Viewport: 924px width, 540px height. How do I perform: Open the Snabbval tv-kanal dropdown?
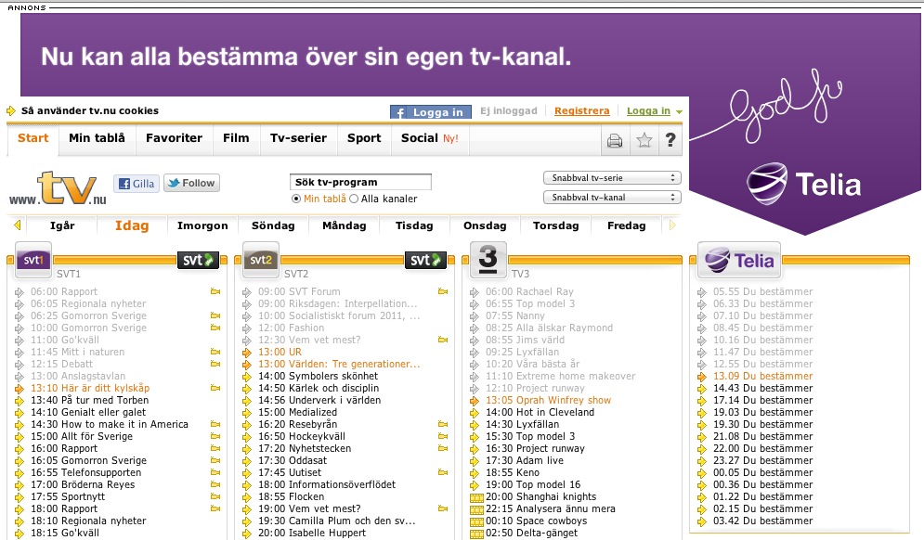(x=612, y=198)
